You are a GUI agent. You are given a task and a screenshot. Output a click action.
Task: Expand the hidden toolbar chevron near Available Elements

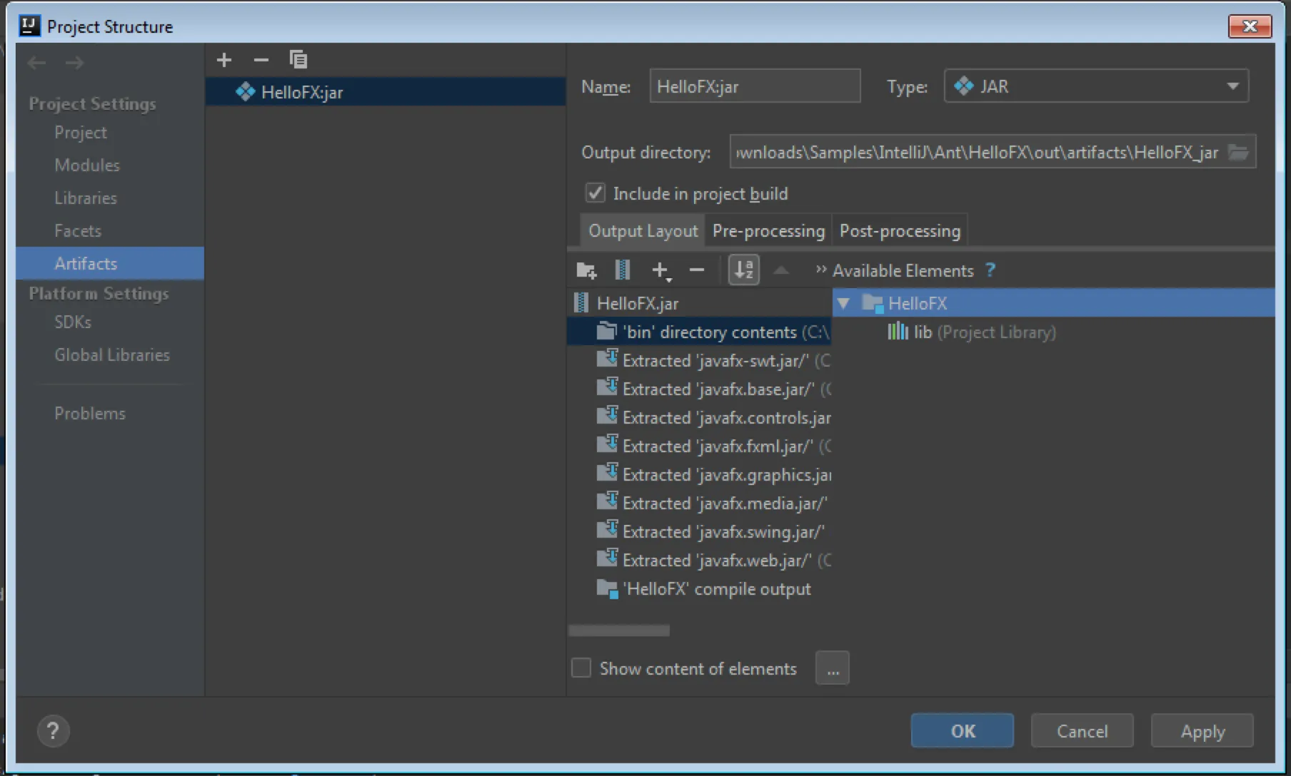821,270
